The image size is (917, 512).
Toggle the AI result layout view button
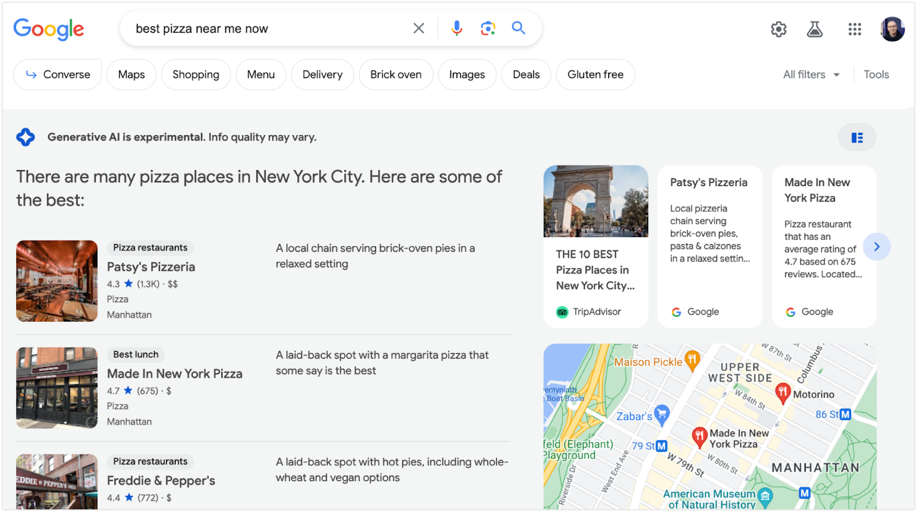(x=857, y=137)
